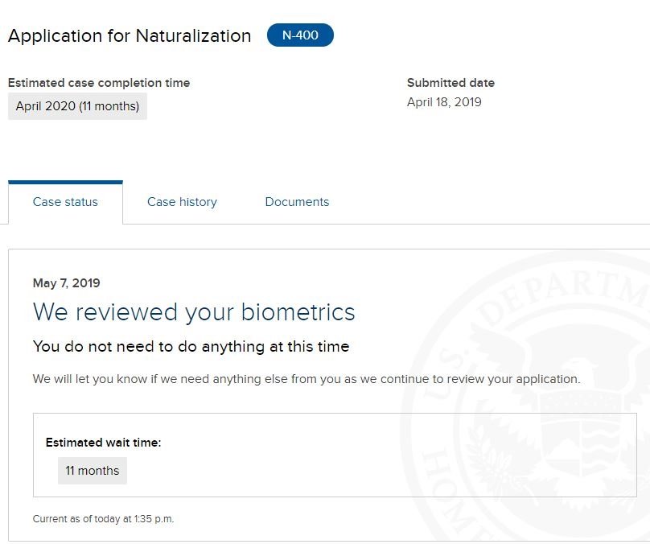Open the Case history tab

pyautogui.click(x=182, y=202)
